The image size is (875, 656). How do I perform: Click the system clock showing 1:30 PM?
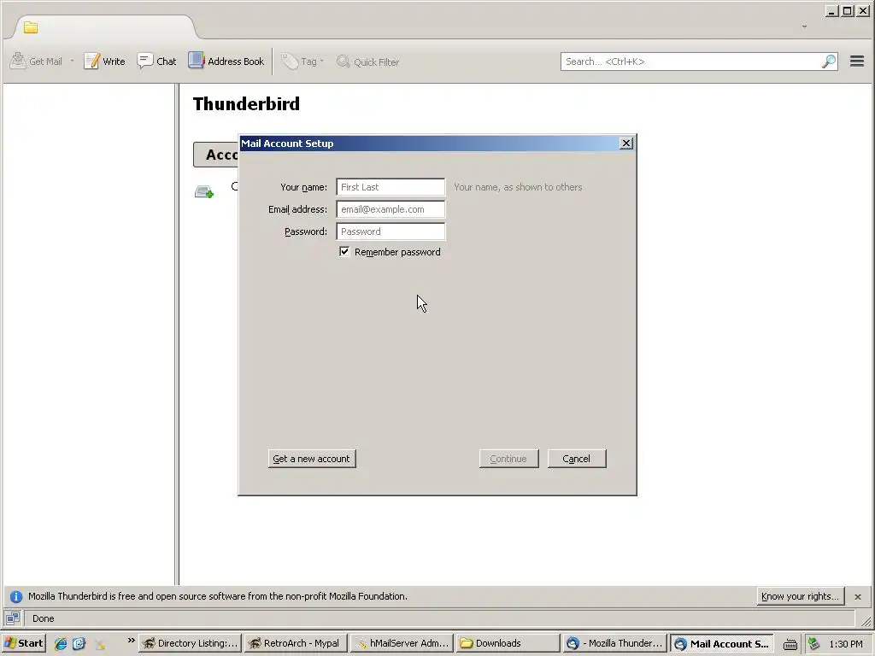pos(846,644)
